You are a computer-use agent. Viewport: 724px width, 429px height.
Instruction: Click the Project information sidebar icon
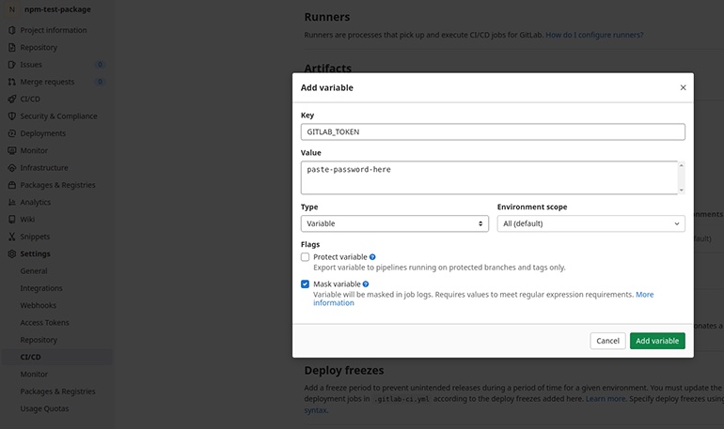click(12, 30)
